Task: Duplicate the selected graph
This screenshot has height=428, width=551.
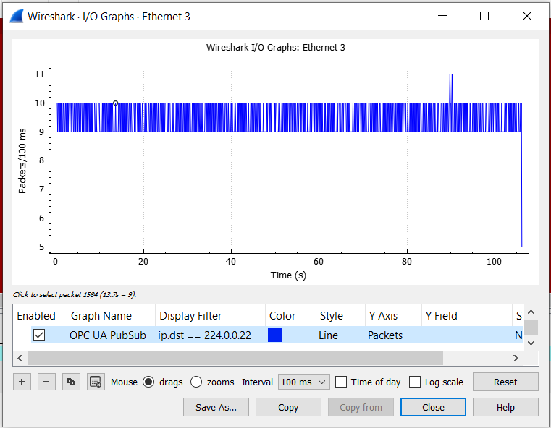Action: tap(71, 382)
